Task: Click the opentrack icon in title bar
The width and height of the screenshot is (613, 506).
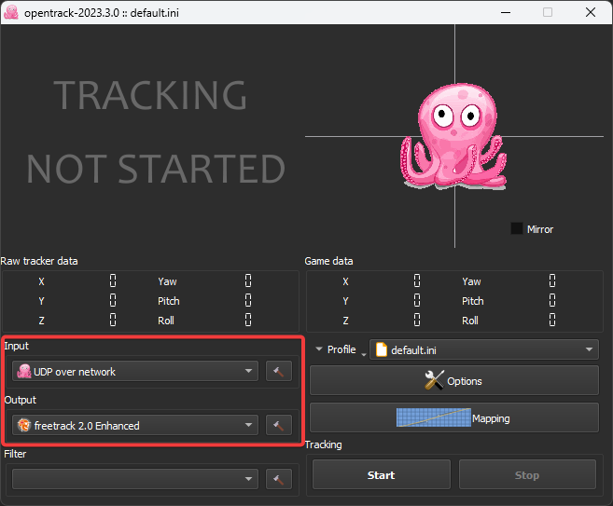Action: pos(12,12)
